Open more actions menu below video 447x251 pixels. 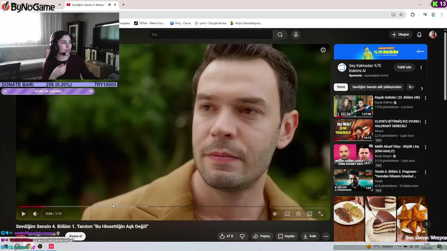point(326,236)
